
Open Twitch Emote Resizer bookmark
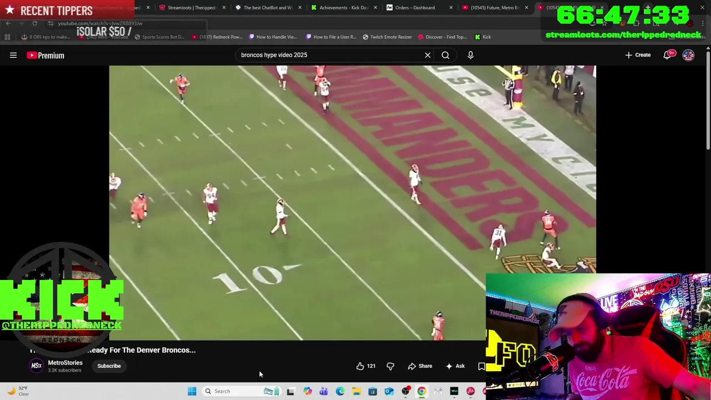(x=387, y=37)
